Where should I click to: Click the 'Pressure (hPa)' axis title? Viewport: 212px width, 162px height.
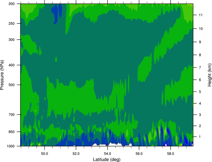click(x=2, y=75)
